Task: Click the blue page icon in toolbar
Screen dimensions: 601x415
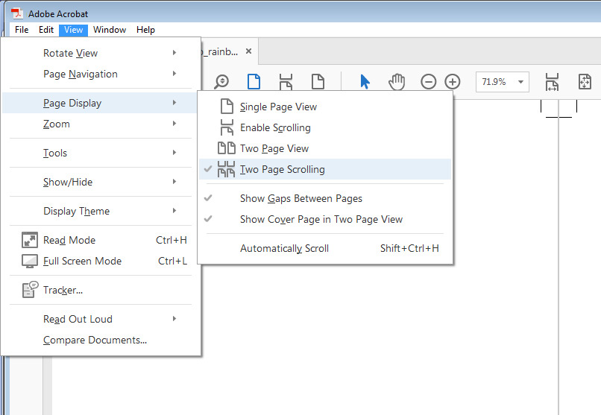Action: [254, 82]
